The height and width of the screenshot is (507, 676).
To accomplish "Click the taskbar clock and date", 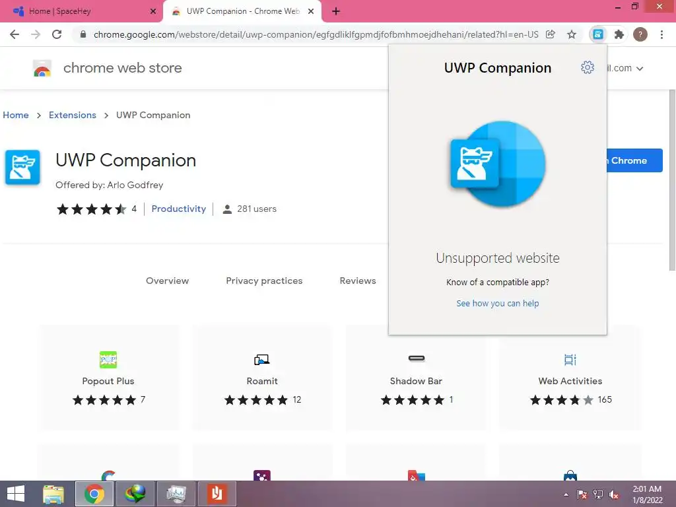I will 647,494.
